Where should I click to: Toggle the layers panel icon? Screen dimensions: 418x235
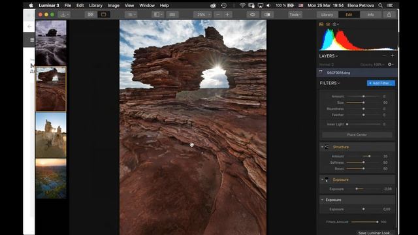[328, 24]
